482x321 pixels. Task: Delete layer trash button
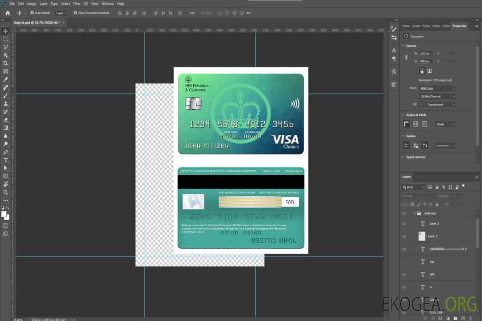470,318
